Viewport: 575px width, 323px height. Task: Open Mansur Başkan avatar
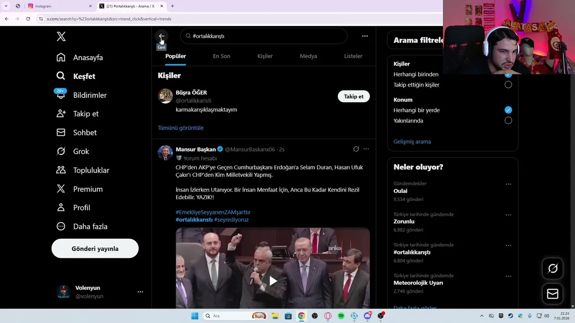click(x=165, y=153)
